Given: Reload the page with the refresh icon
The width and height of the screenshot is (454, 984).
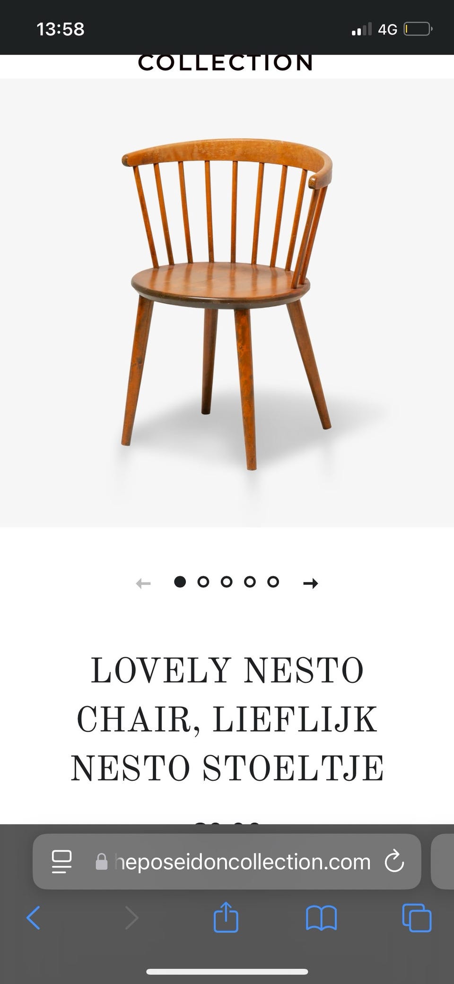Looking at the screenshot, I should pos(394,862).
